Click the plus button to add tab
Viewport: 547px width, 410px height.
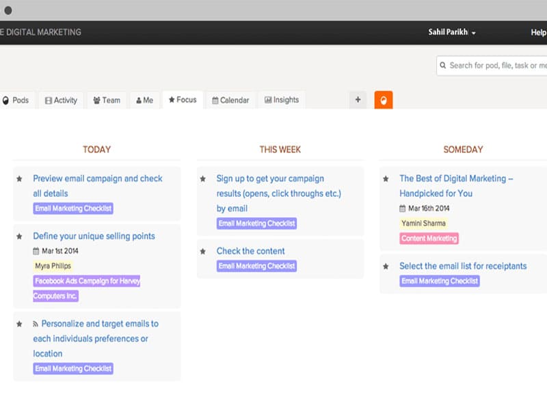pyautogui.click(x=358, y=100)
